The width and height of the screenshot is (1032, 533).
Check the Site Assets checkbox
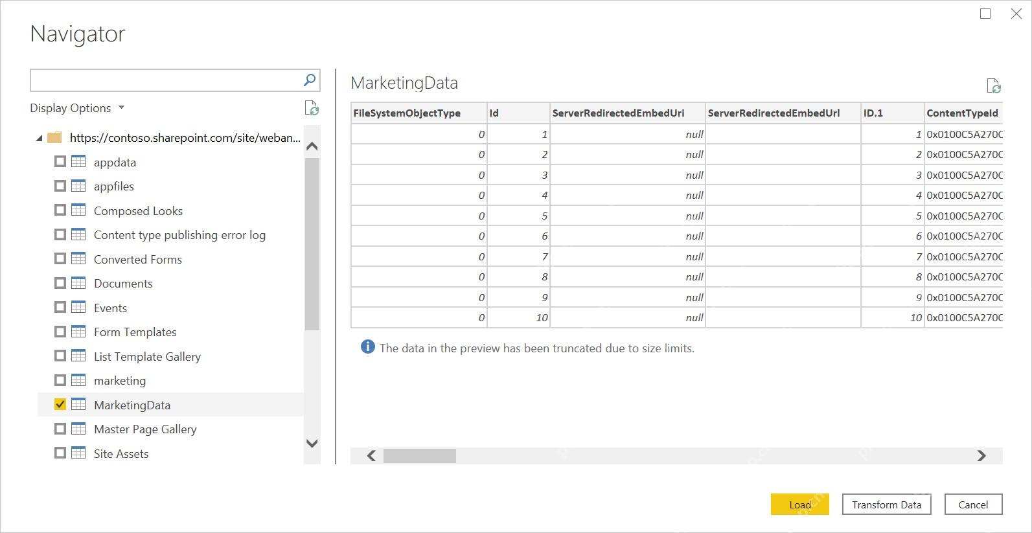pos(60,453)
